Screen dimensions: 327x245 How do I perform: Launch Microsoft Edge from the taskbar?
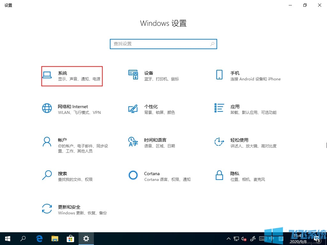pyautogui.click(x=39, y=238)
